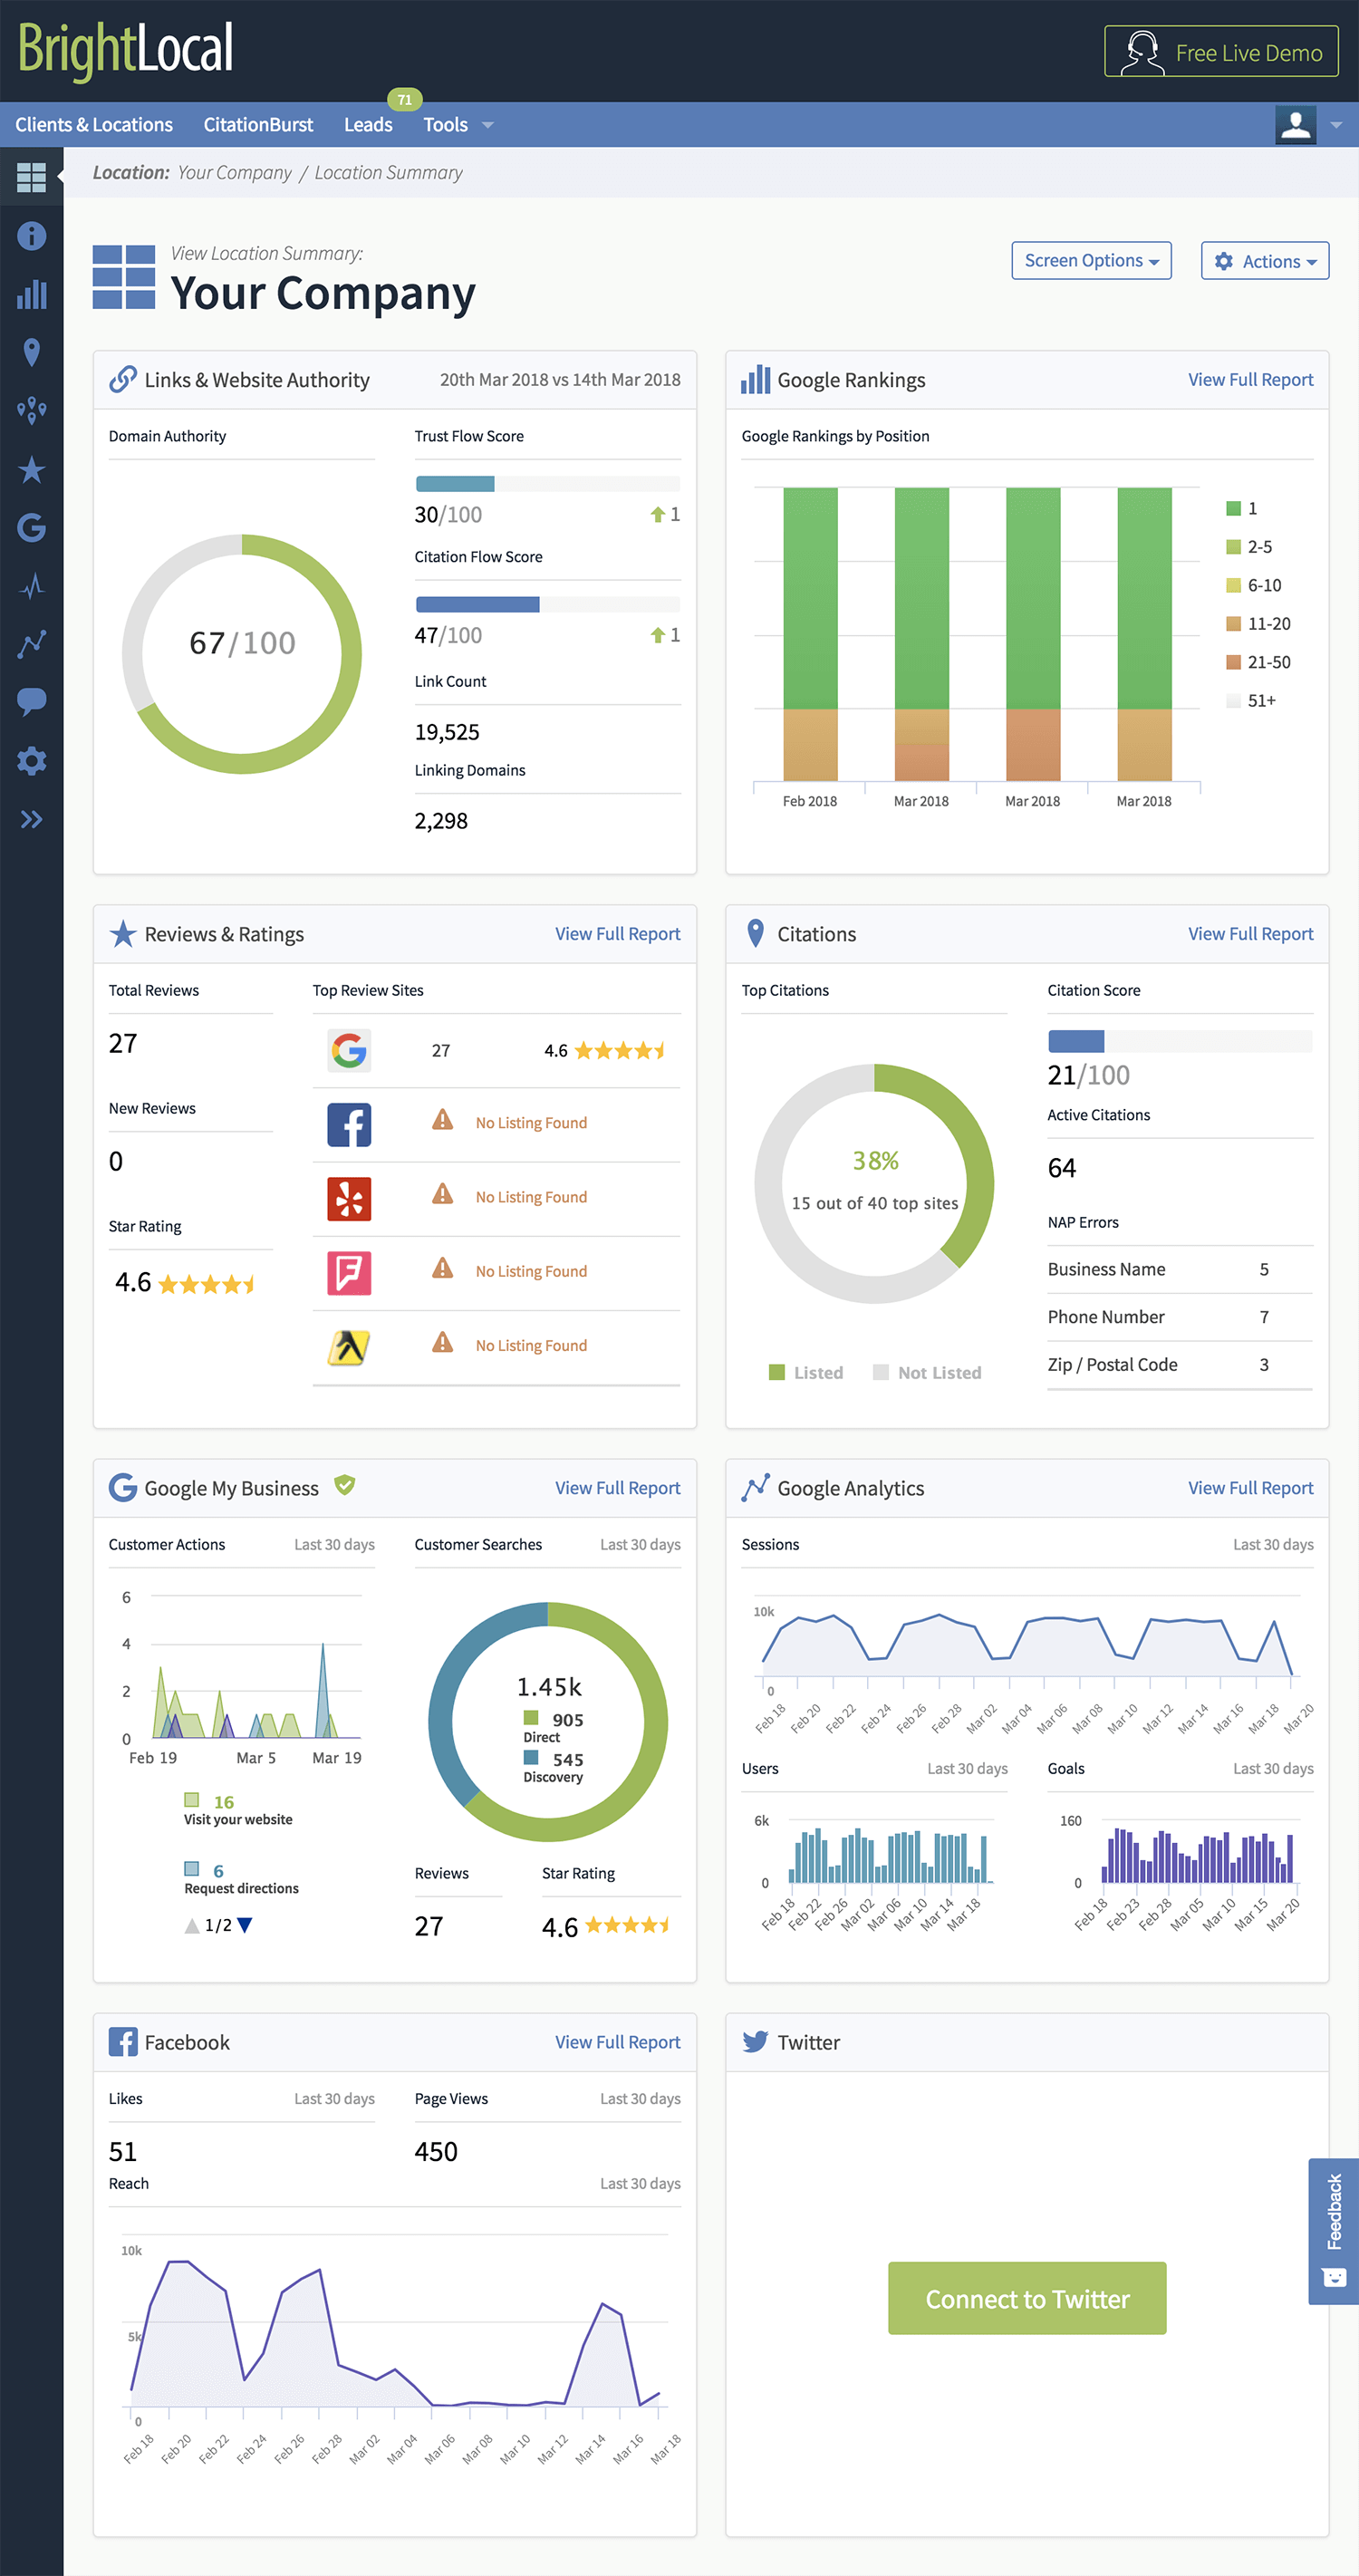
Task: Go to next legend page with down arrow
Action: coord(245,1925)
